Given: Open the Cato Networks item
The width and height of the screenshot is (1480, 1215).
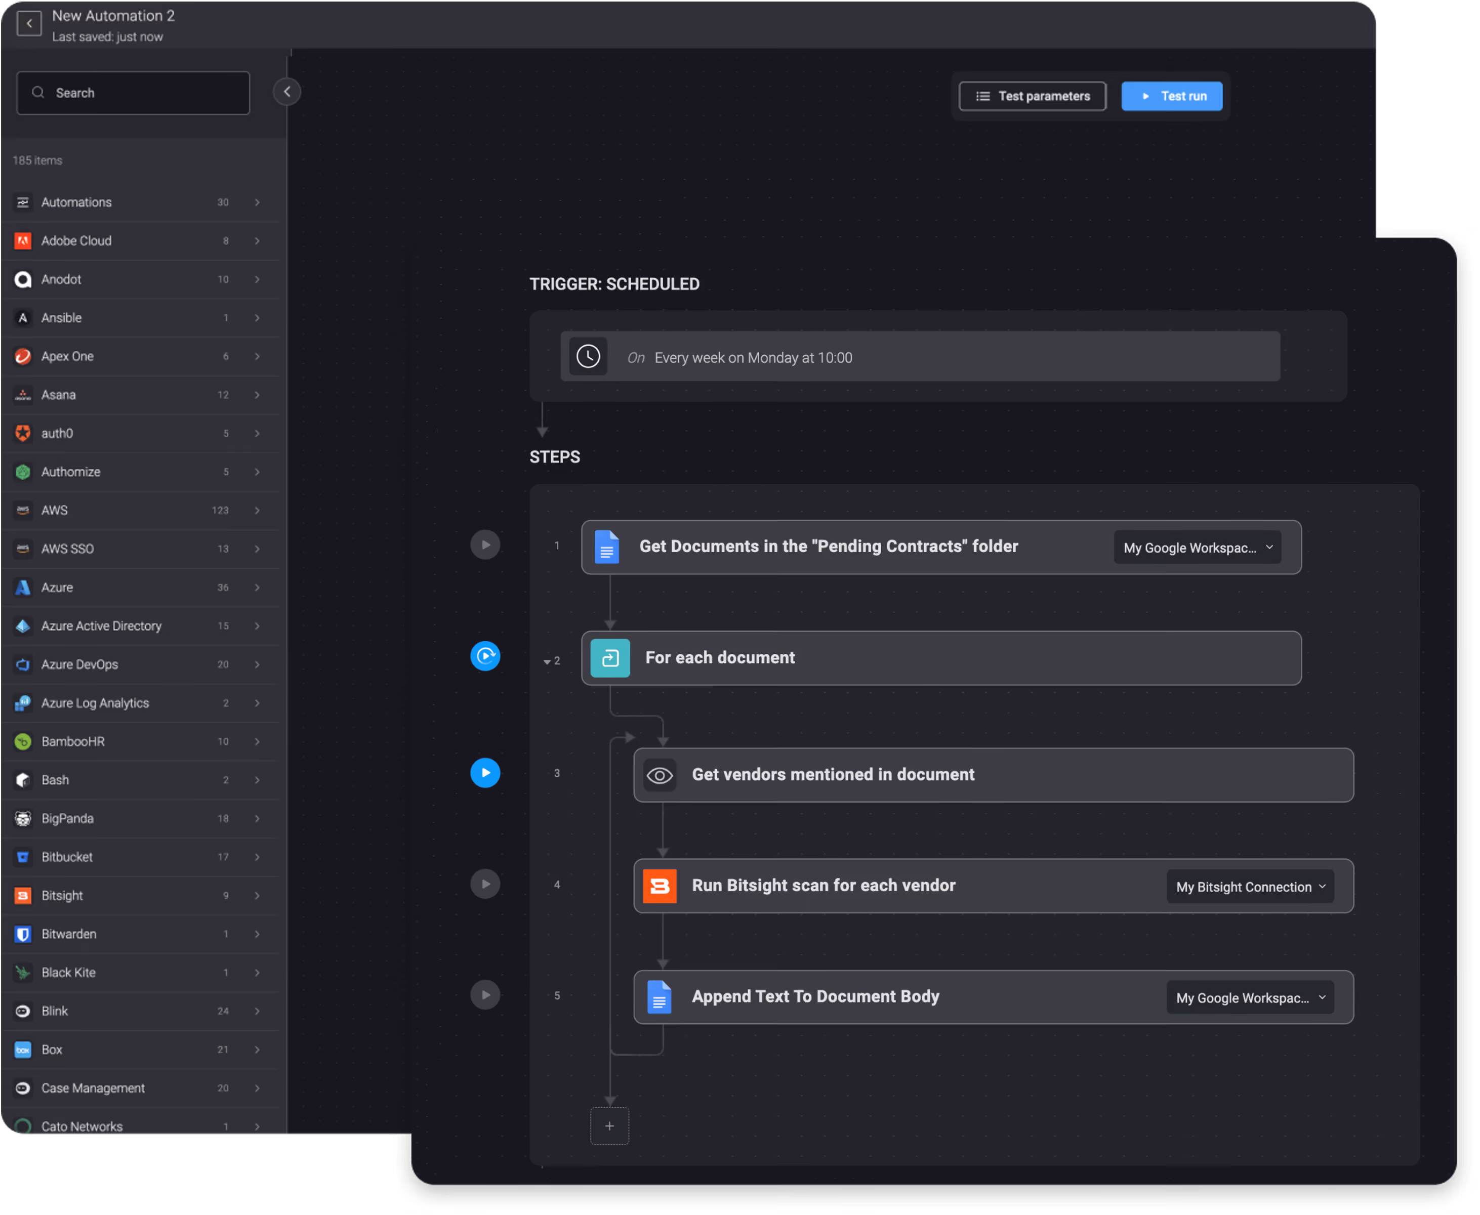Looking at the screenshot, I should tap(140, 1122).
